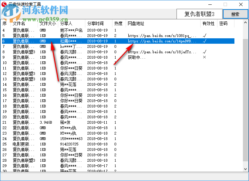Select row 22 shared by HT***y执
The height and width of the screenshot is (181, 249).
(x=118, y=128)
